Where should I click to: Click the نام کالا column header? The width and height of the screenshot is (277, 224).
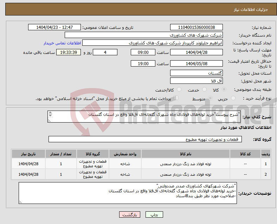(x=186, y=154)
